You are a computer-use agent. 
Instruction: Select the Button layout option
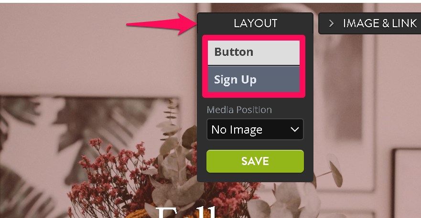[x=253, y=52]
